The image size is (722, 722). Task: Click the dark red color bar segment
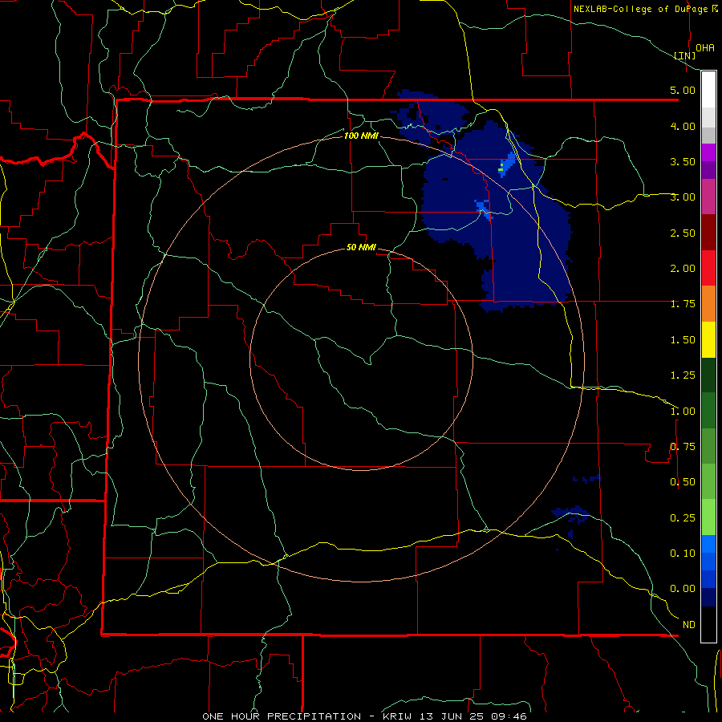(x=708, y=233)
